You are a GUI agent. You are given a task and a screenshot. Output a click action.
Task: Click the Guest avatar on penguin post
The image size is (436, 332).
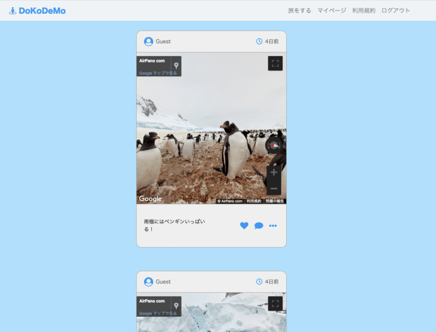pos(149,41)
